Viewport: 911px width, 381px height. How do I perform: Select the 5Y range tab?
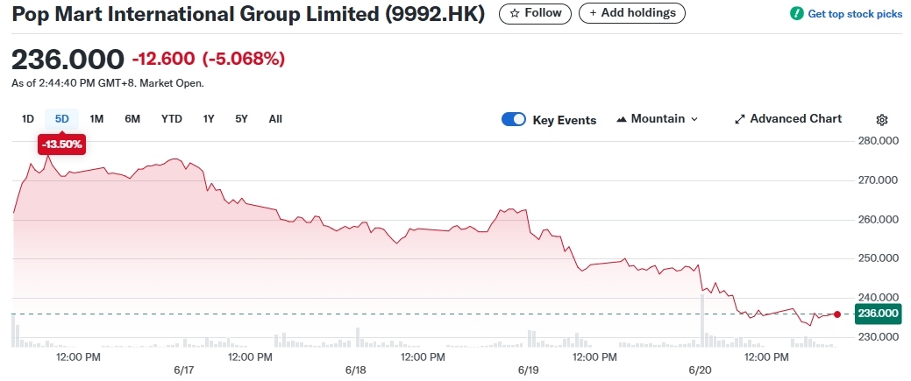coord(242,119)
